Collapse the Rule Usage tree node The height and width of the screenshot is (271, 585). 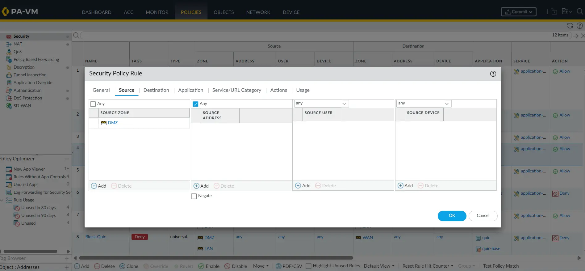2,200
